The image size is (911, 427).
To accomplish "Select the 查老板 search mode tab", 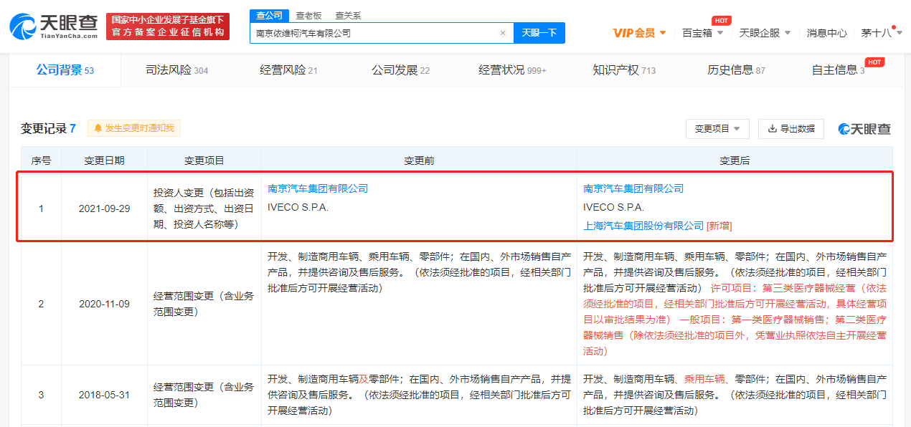I will [x=308, y=15].
